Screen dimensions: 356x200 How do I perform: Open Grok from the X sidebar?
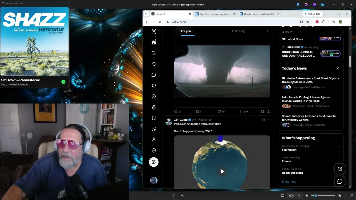coord(154,86)
